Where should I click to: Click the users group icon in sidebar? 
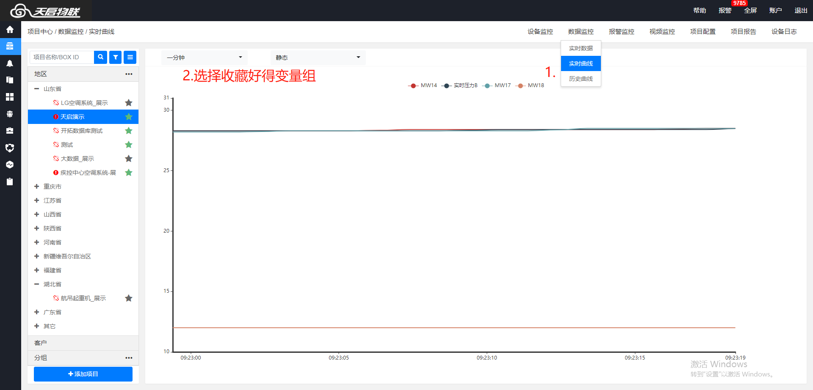point(10,114)
